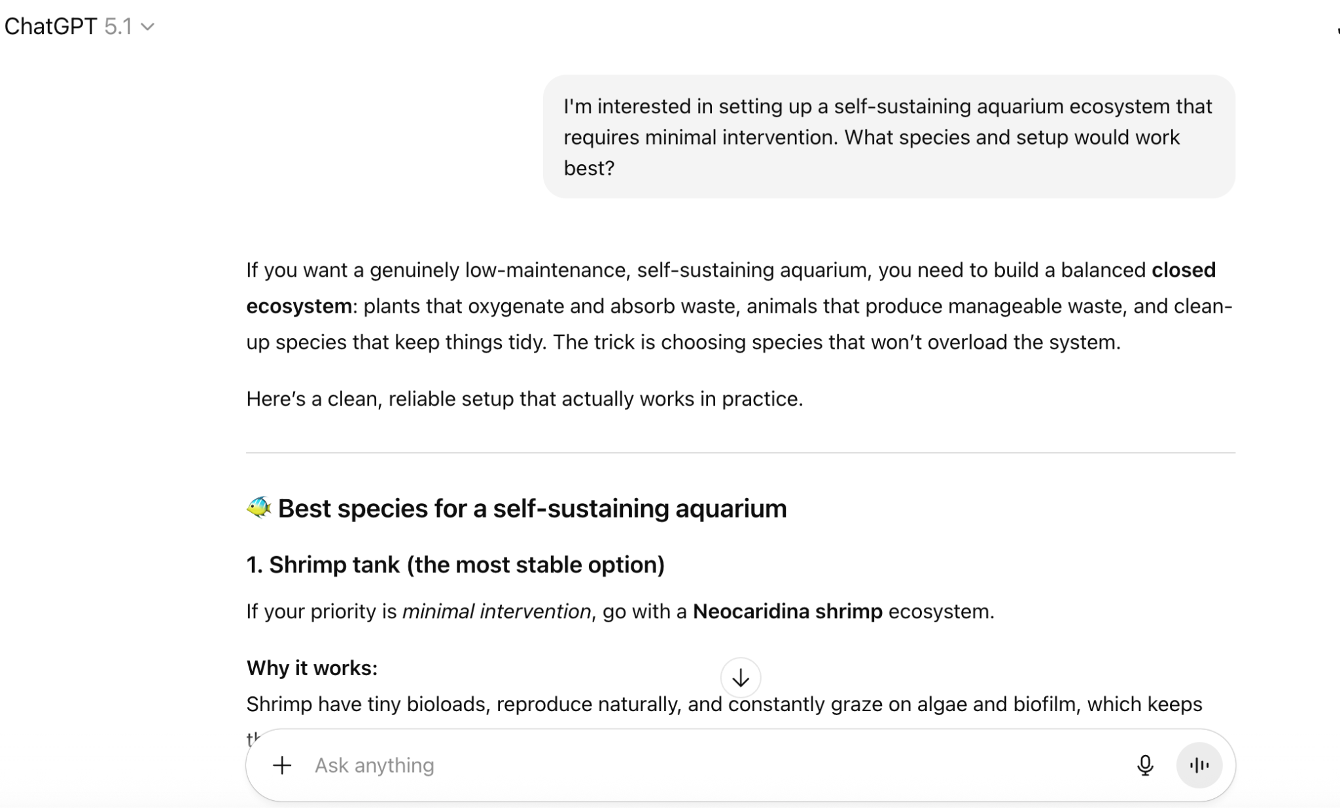1340x808 pixels.
Task: Click the chevron beside the 5.1 label
Action: (148, 27)
